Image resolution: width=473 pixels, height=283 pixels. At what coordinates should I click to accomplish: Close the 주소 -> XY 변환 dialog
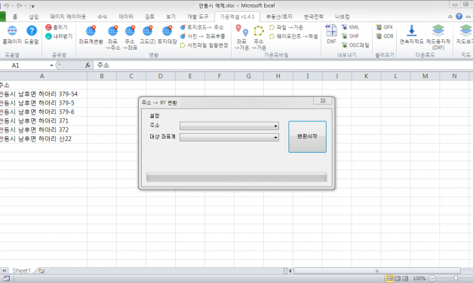(x=322, y=101)
